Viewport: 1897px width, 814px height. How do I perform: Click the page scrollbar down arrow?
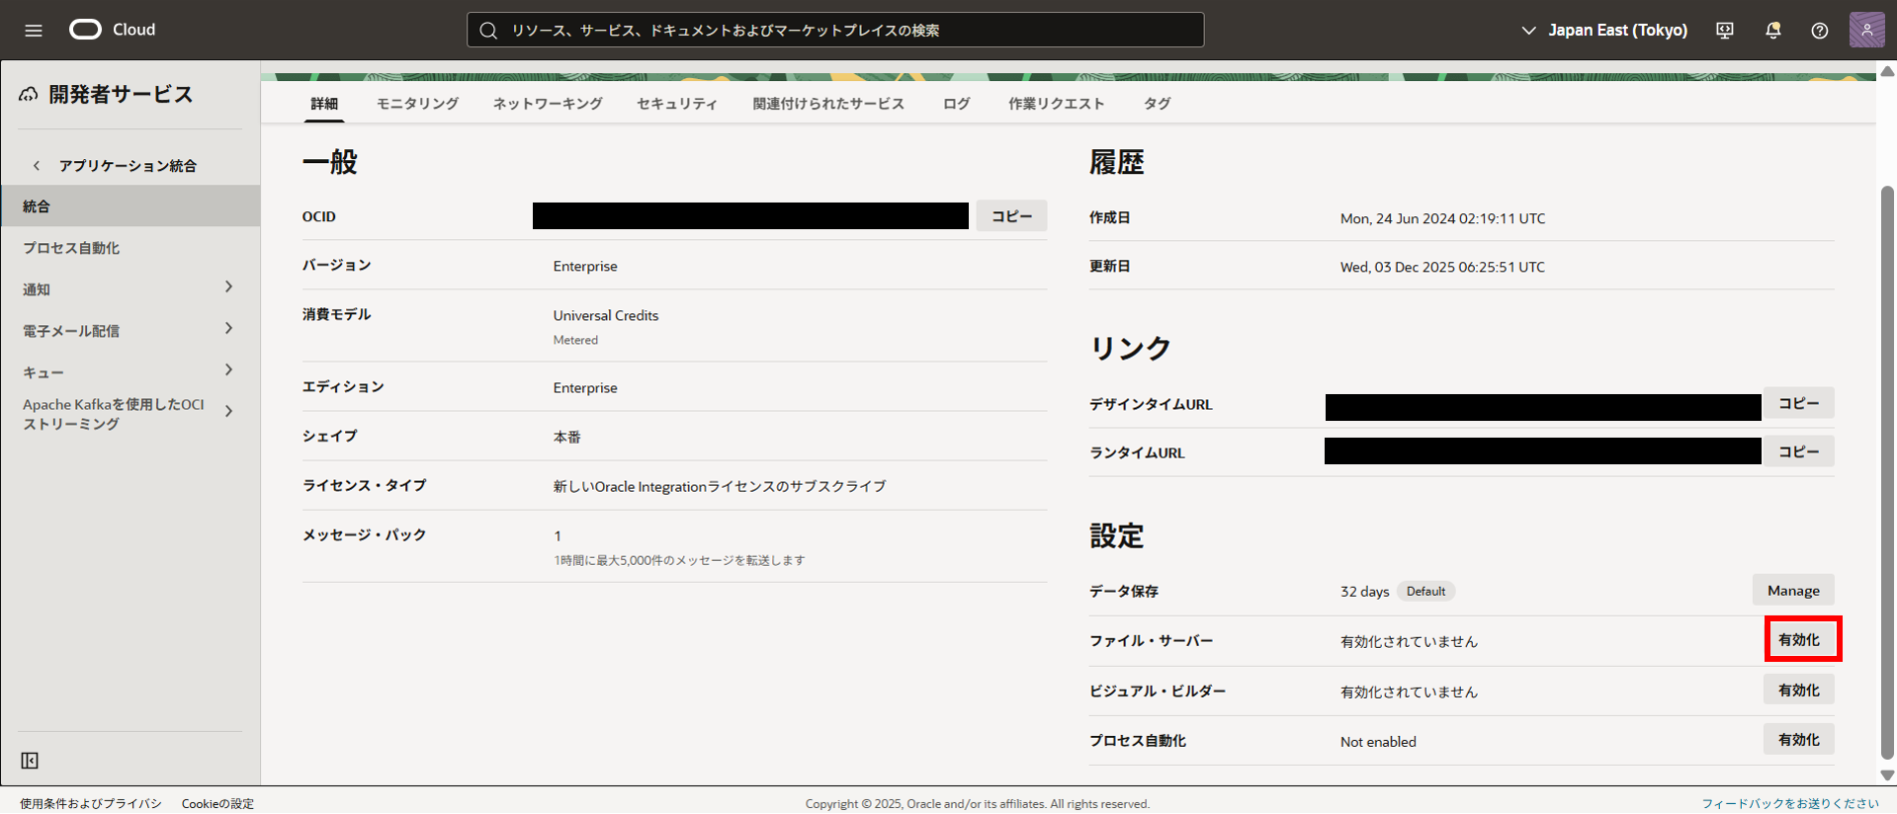(x=1887, y=776)
